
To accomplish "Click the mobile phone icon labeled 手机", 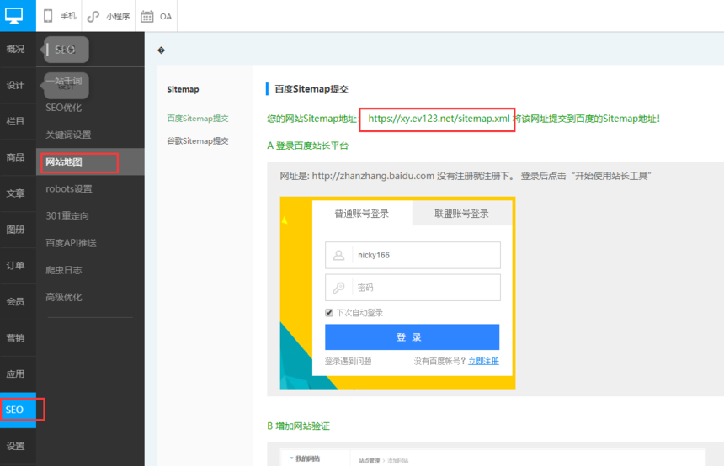I will [x=49, y=16].
